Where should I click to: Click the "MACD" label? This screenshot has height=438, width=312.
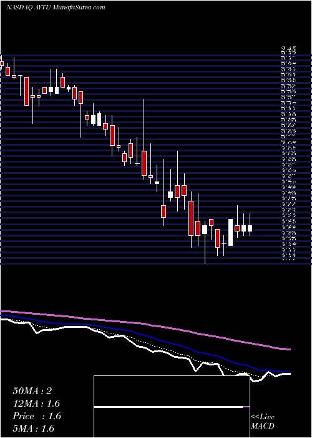(x=261, y=426)
